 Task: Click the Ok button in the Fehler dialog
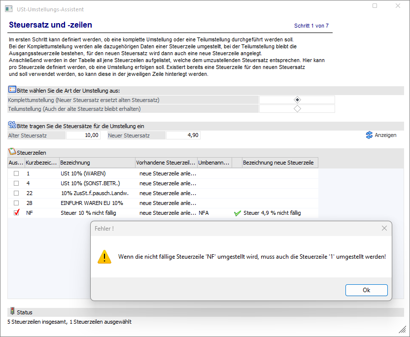366,290
